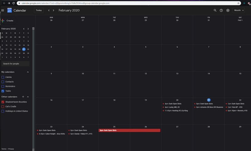The width and height of the screenshot is (251, 151).
Task: Uncheck the Tasks calendar checkbox
Action: click(3, 91)
